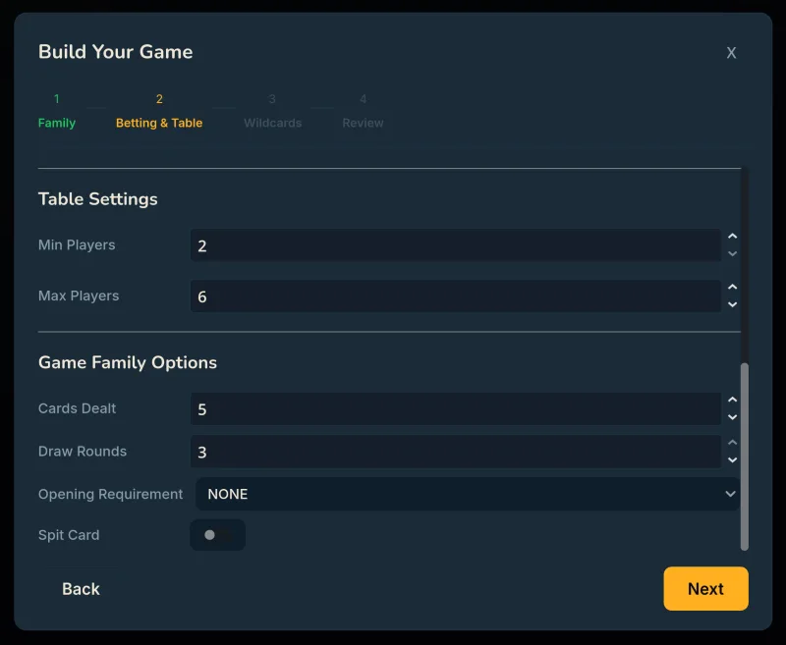Decrease Max Players with its down stepper
The height and width of the screenshot is (645, 786).
pos(732,305)
